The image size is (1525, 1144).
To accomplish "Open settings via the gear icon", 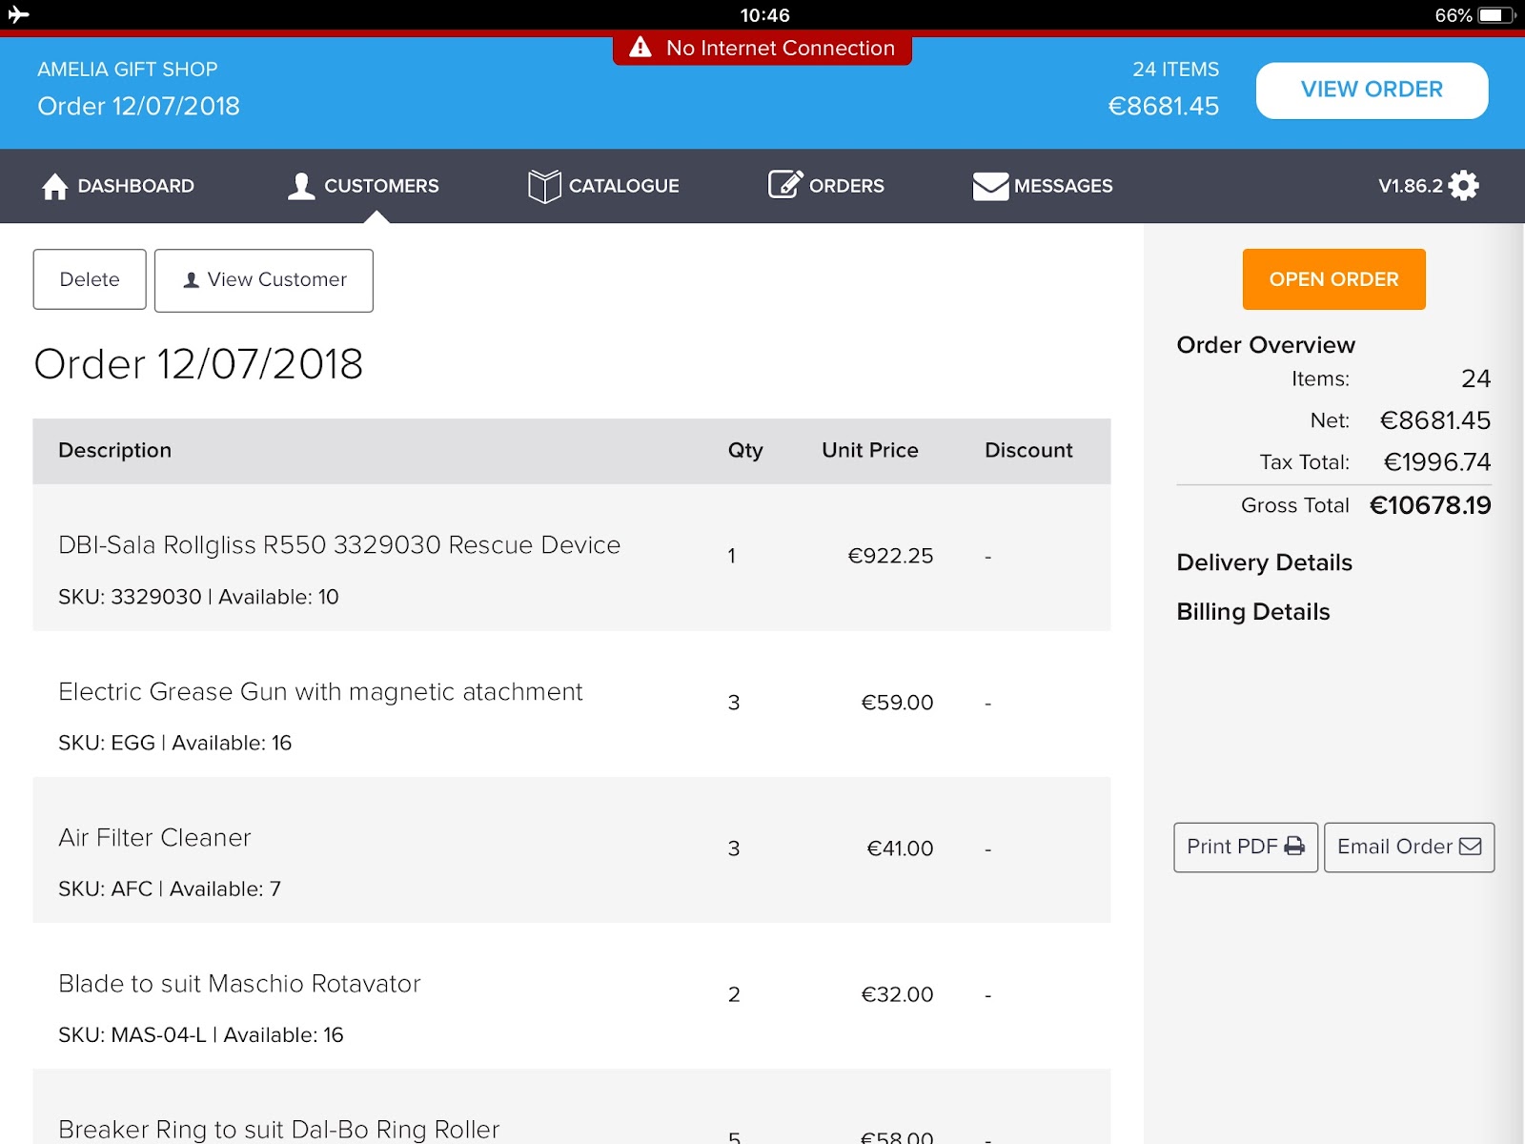I will tap(1463, 185).
